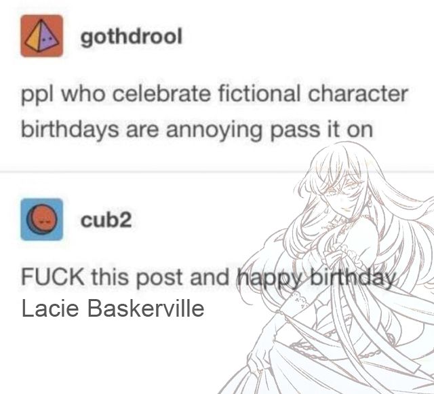Image resolution: width=434 pixels, height=394 pixels.
Task: Click the yellow face of the pyramid avatar
Action: tap(33, 39)
